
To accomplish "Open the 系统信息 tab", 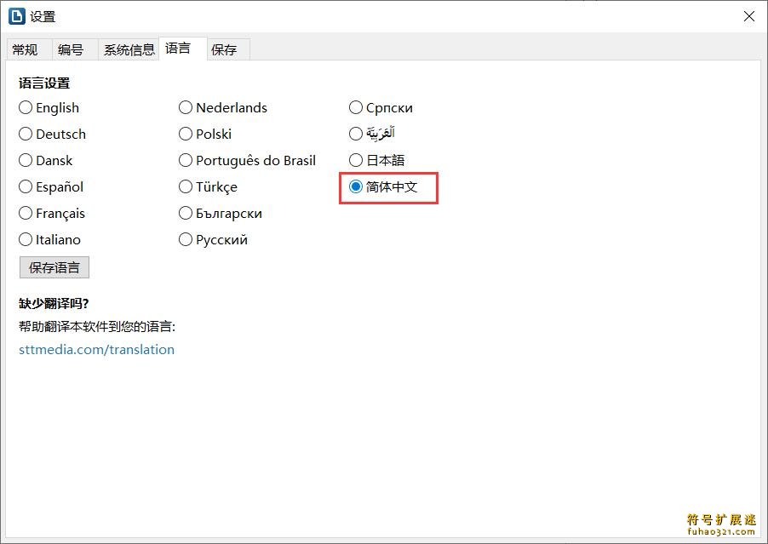I will tap(129, 49).
